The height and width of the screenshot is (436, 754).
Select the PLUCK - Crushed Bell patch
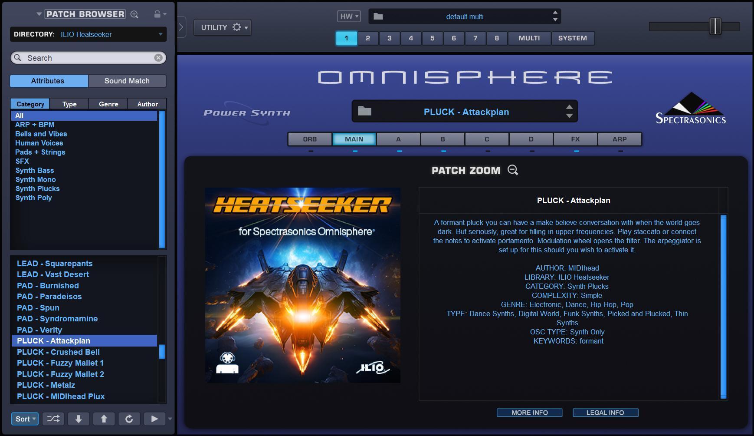tap(58, 352)
